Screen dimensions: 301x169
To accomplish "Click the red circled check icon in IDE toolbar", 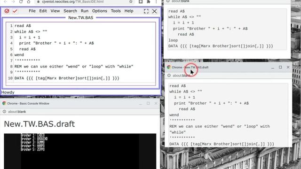I will (x=7, y=11).
